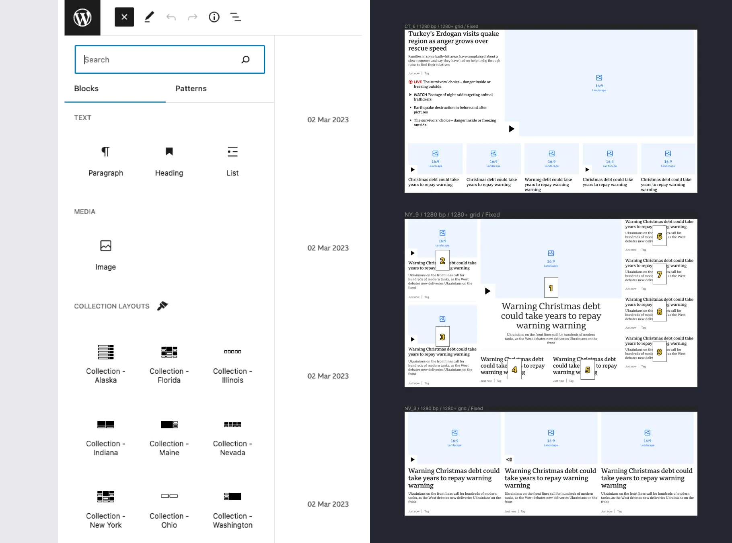Add Collection - Florida layout
Image resolution: width=732 pixels, height=543 pixels.
coord(169,364)
